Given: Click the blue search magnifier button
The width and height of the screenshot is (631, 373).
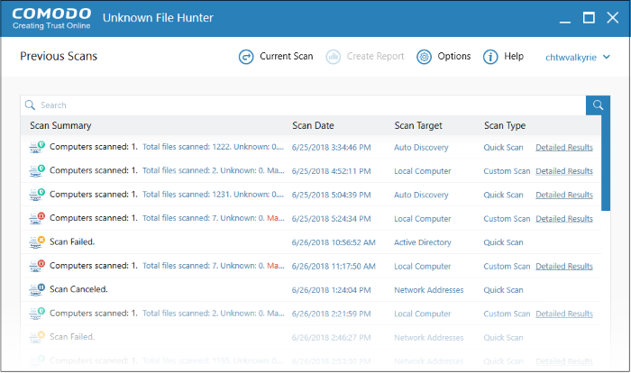Looking at the screenshot, I should 598,105.
